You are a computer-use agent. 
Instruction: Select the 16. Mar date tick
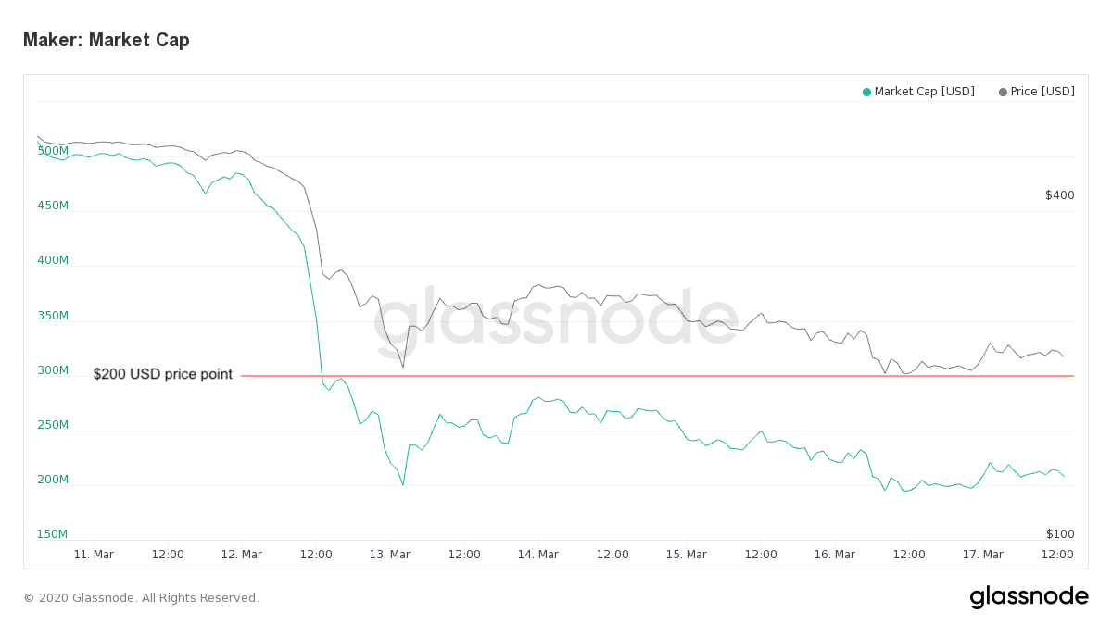pos(835,555)
